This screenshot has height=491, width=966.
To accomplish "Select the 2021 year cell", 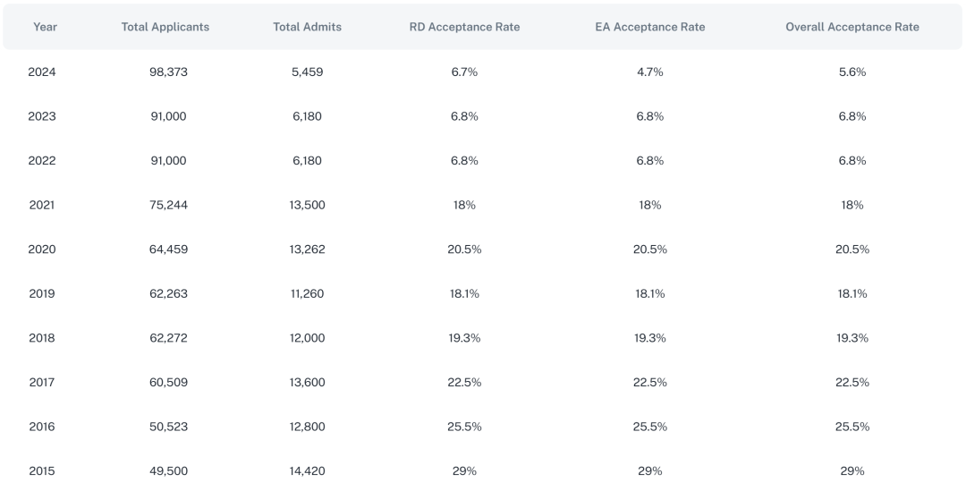I will [42, 205].
